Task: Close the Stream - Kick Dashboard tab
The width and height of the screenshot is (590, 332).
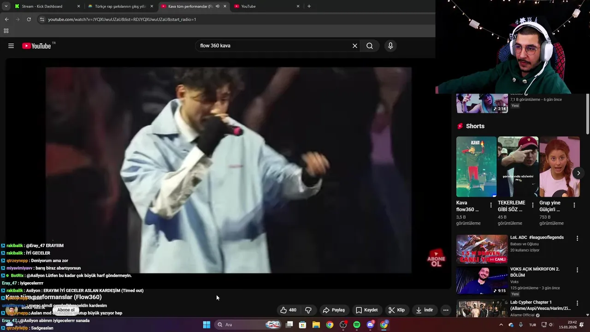Action: (78, 6)
